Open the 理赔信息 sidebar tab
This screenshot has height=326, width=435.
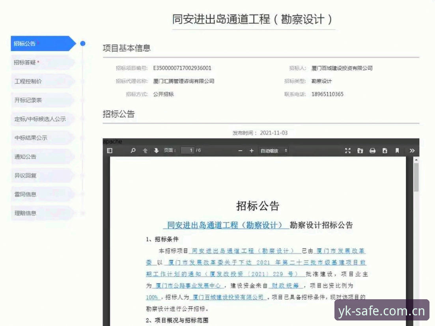pyautogui.click(x=43, y=213)
